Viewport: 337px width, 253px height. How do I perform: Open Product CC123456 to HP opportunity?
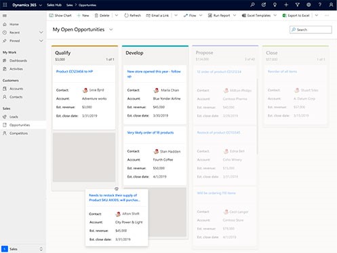click(75, 71)
